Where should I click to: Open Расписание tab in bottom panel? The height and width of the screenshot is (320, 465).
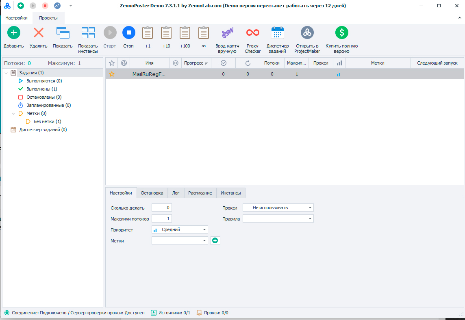pyautogui.click(x=200, y=193)
